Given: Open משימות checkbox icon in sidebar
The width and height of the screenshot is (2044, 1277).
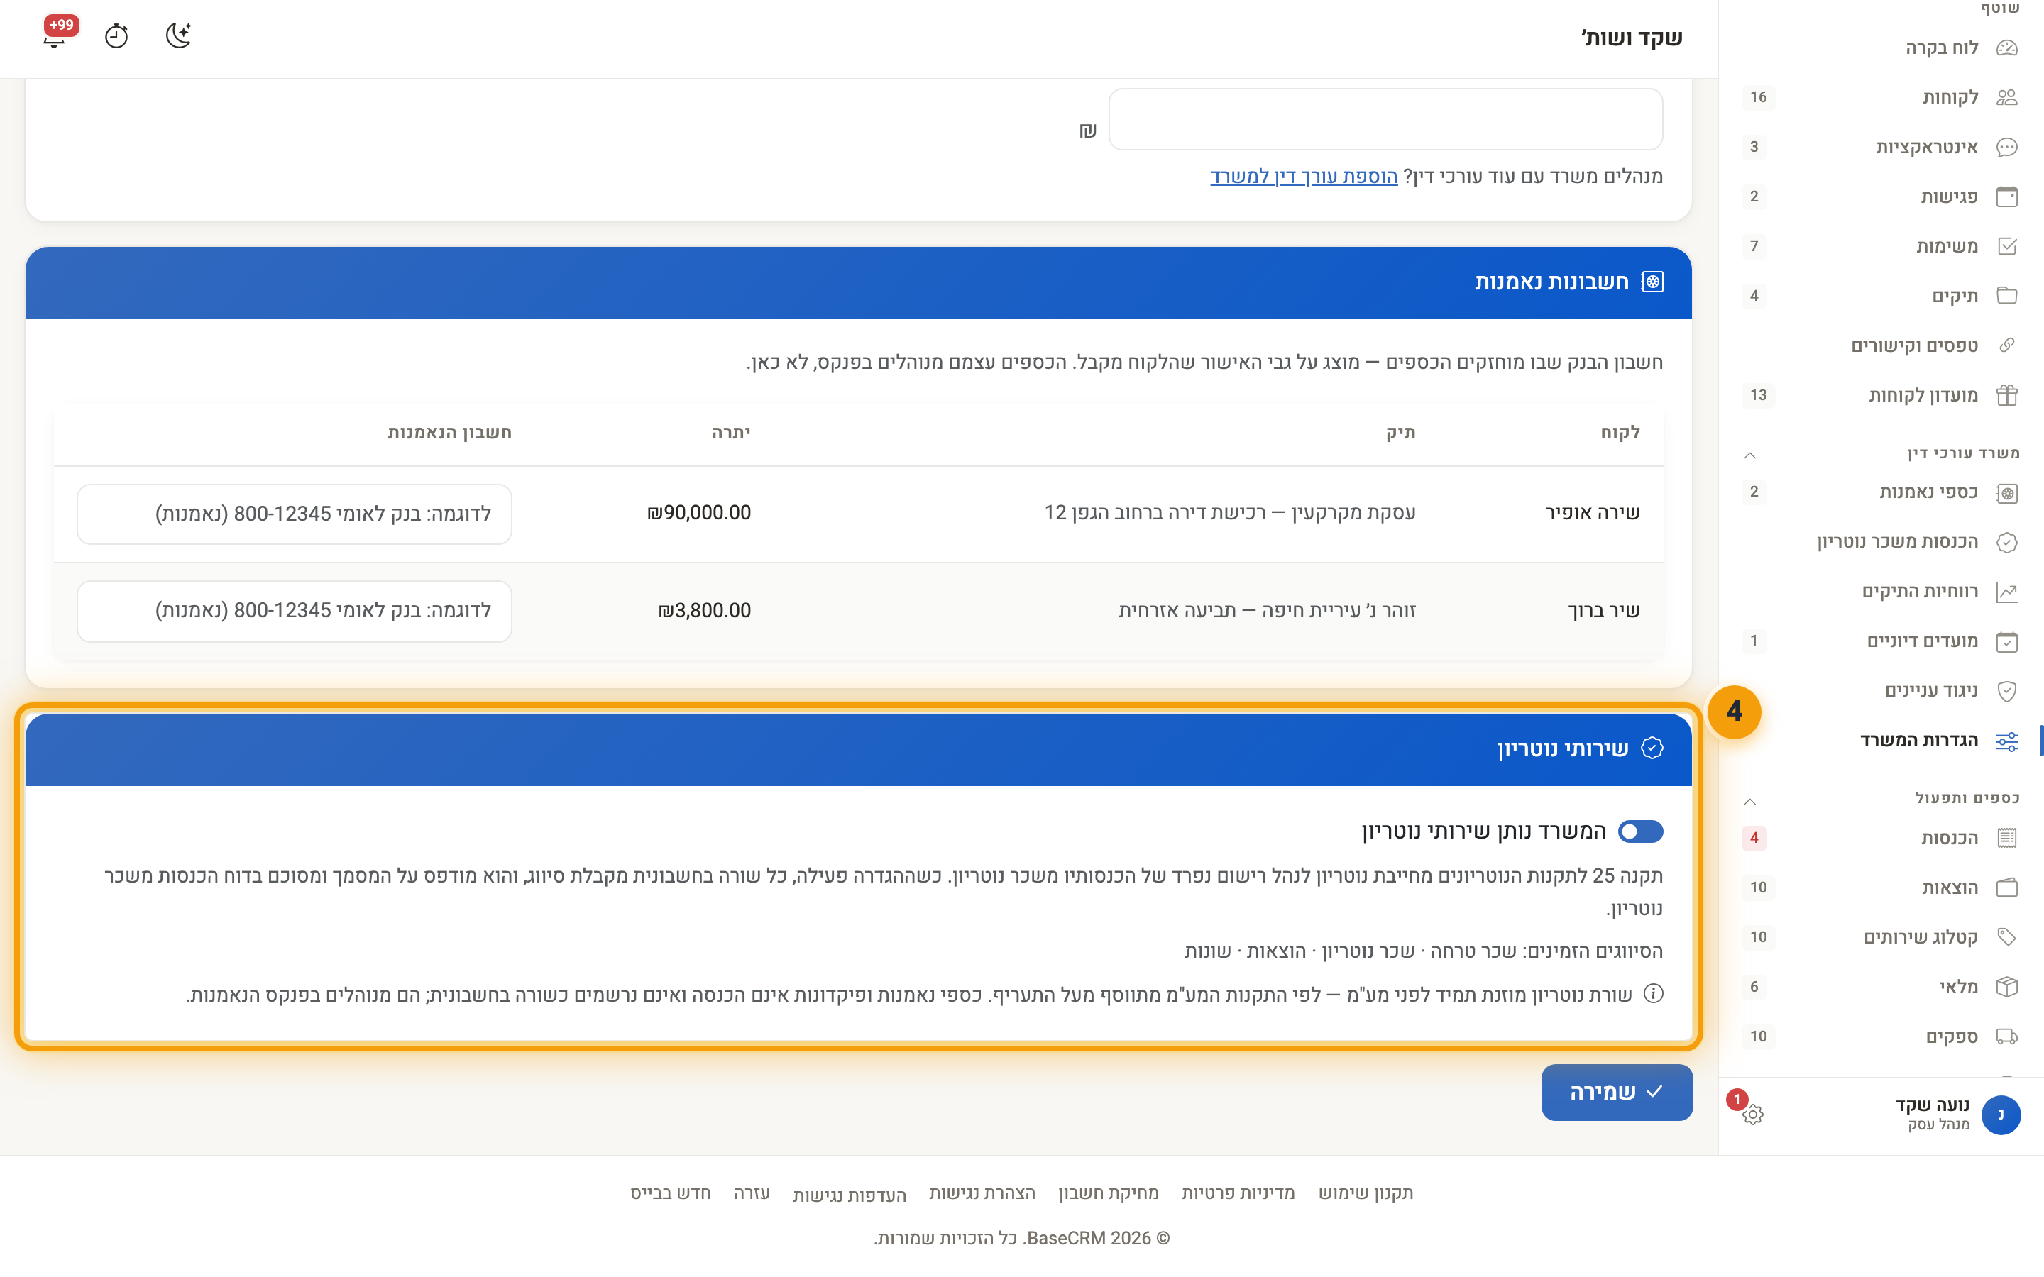Looking at the screenshot, I should point(2007,247).
